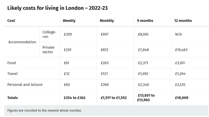Click the 'Figures are rounded' footnote

click(44, 110)
